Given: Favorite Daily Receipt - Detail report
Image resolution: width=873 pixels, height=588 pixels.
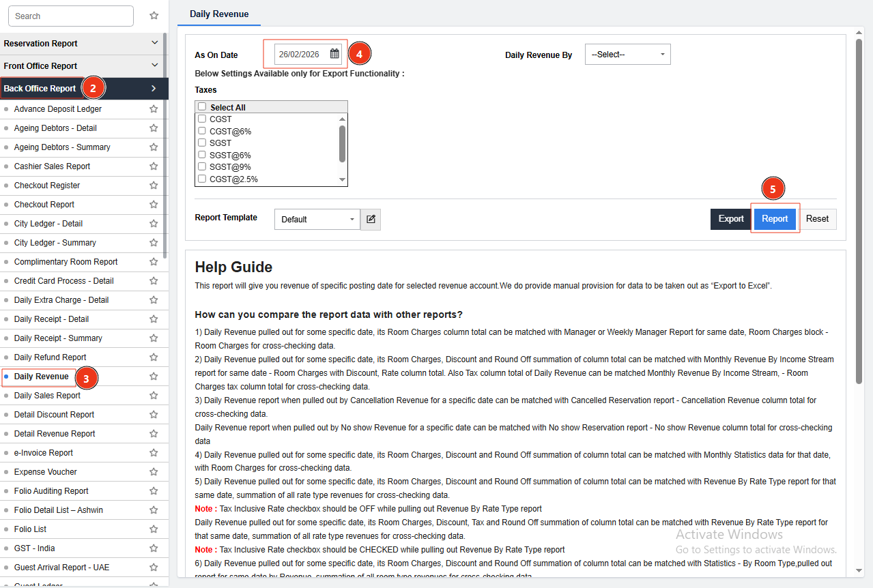Looking at the screenshot, I should pyautogui.click(x=154, y=319).
